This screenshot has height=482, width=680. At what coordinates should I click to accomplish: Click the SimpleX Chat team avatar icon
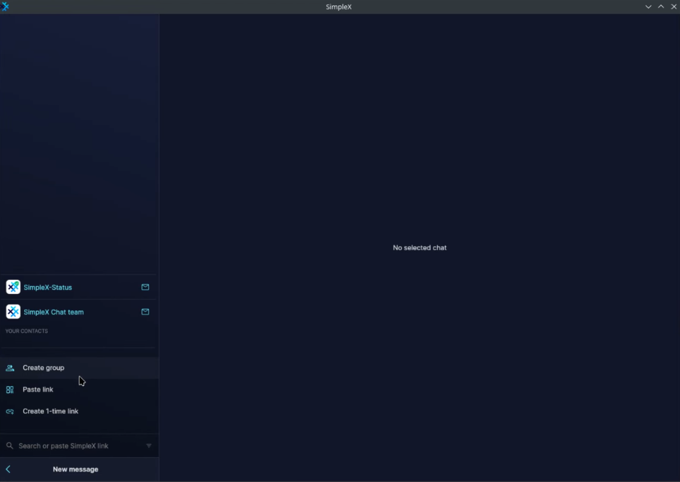tap(13, 312)
